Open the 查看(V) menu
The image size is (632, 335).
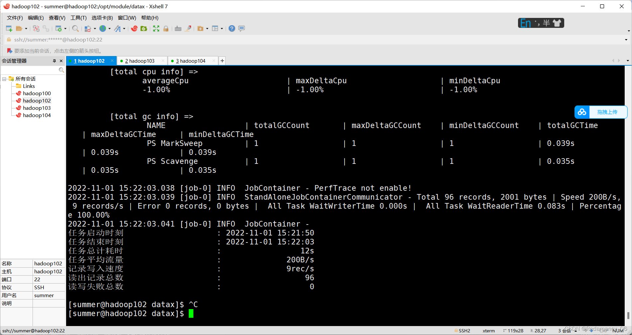(57, 18)
